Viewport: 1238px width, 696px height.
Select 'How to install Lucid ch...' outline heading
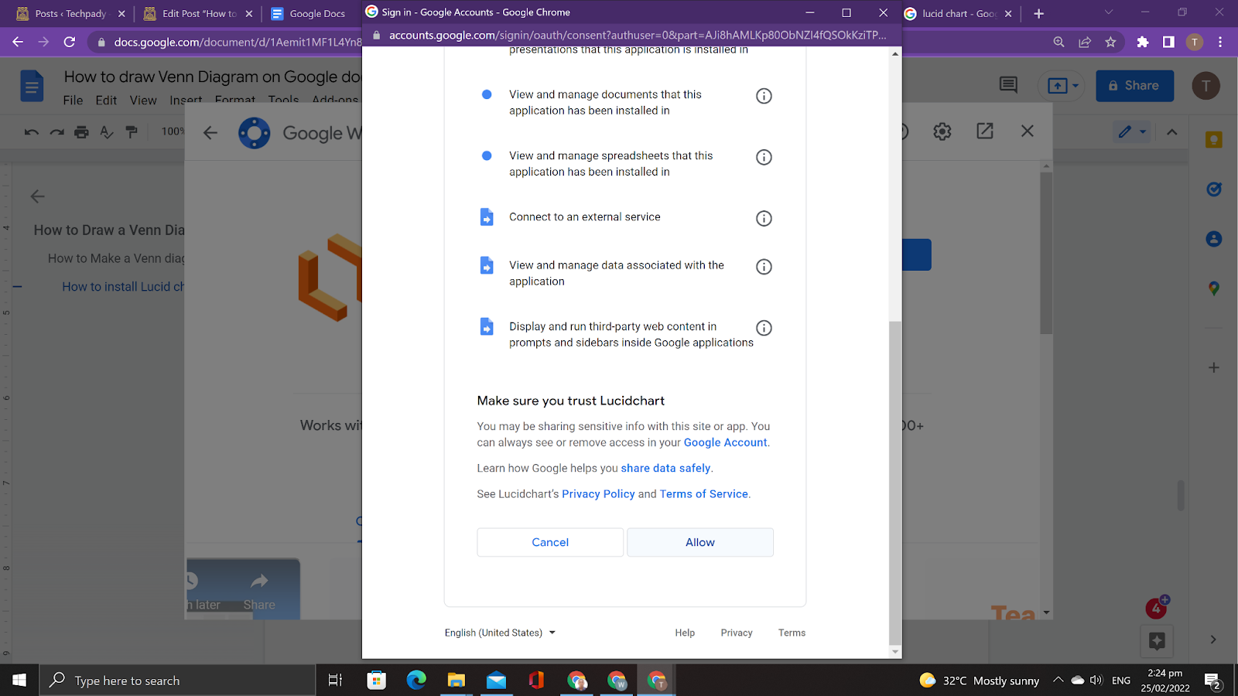point(123,287)
